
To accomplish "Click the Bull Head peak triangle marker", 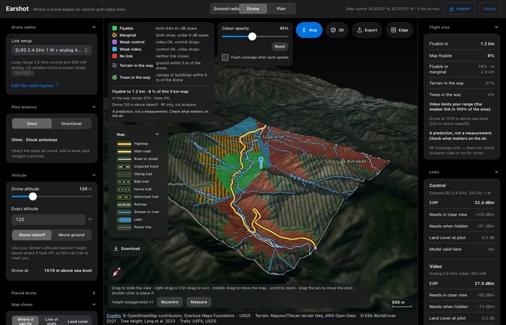I will coord(343,161).
